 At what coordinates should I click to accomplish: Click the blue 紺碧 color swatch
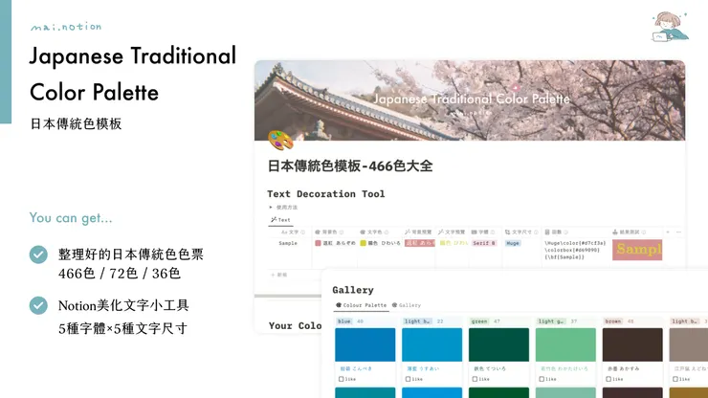[x=365, y=344]
